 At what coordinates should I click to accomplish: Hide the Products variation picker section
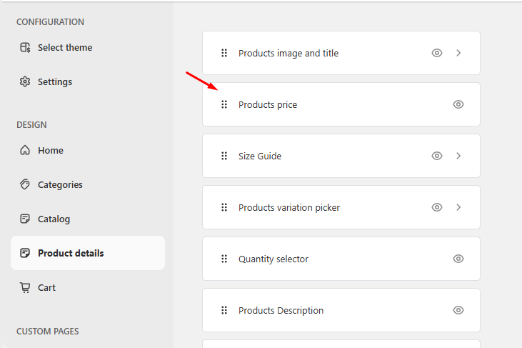tap(437, 207)
